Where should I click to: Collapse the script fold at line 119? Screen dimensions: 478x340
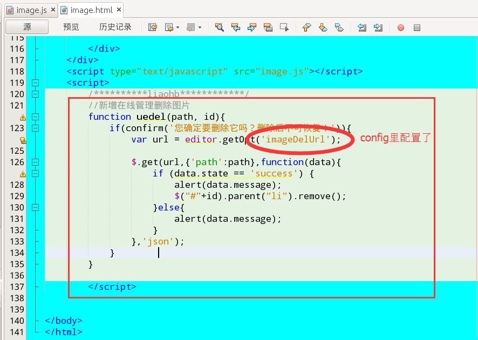36,83
